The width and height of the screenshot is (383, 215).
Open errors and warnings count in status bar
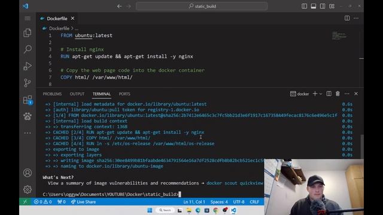42,202
